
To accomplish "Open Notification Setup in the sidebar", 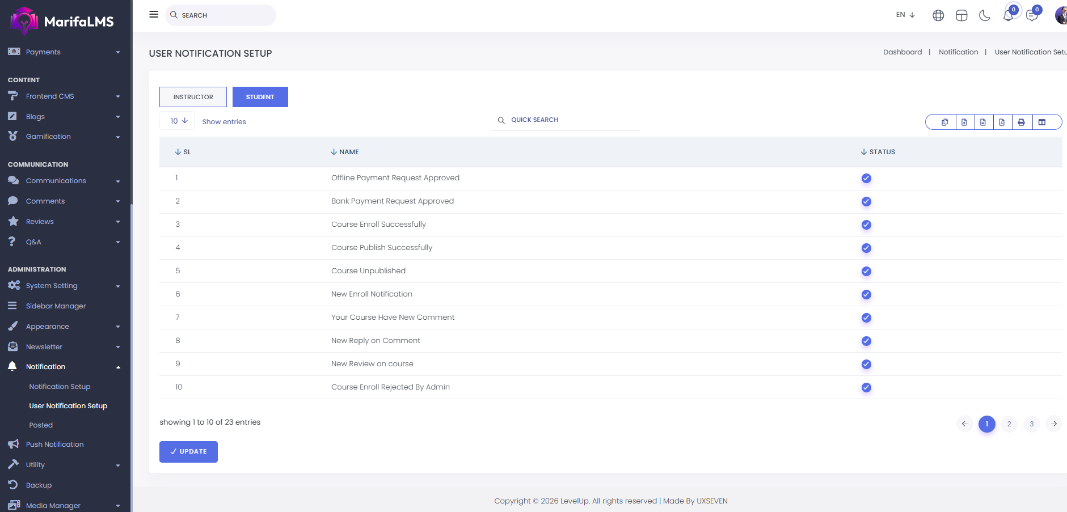I will pos(60,387).
